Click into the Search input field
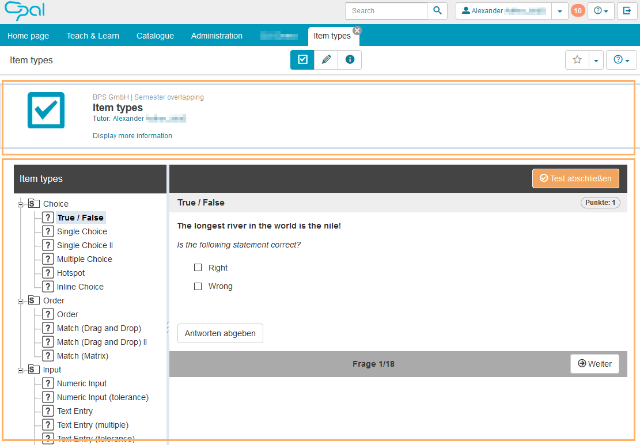 pyautogui.click(x=387, y=11)
